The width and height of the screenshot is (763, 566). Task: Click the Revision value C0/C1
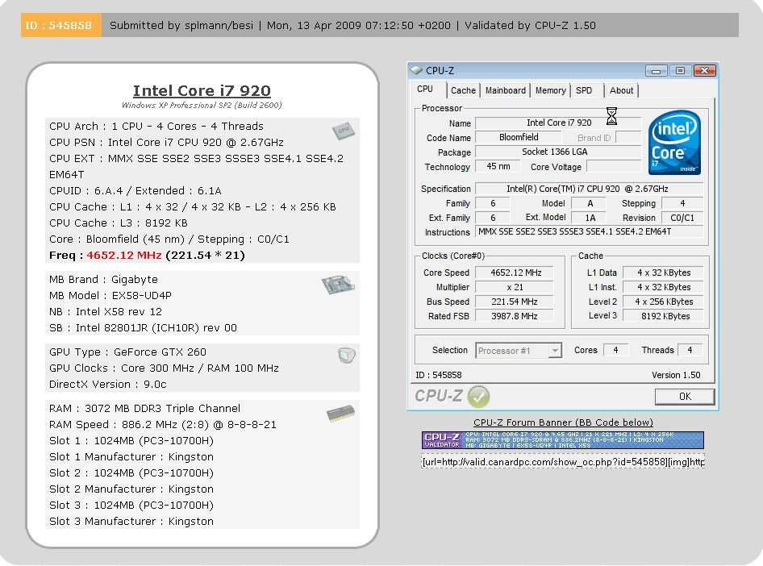682,218
